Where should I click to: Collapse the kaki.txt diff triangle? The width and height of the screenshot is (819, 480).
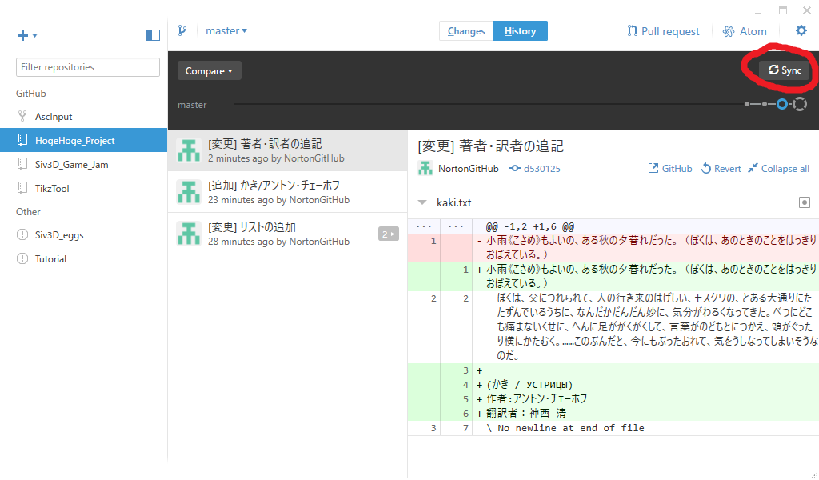pos(422,202)
